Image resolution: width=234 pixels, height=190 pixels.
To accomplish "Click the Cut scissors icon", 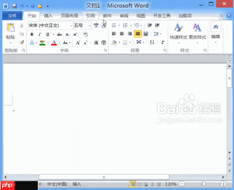I will (22, 25).
